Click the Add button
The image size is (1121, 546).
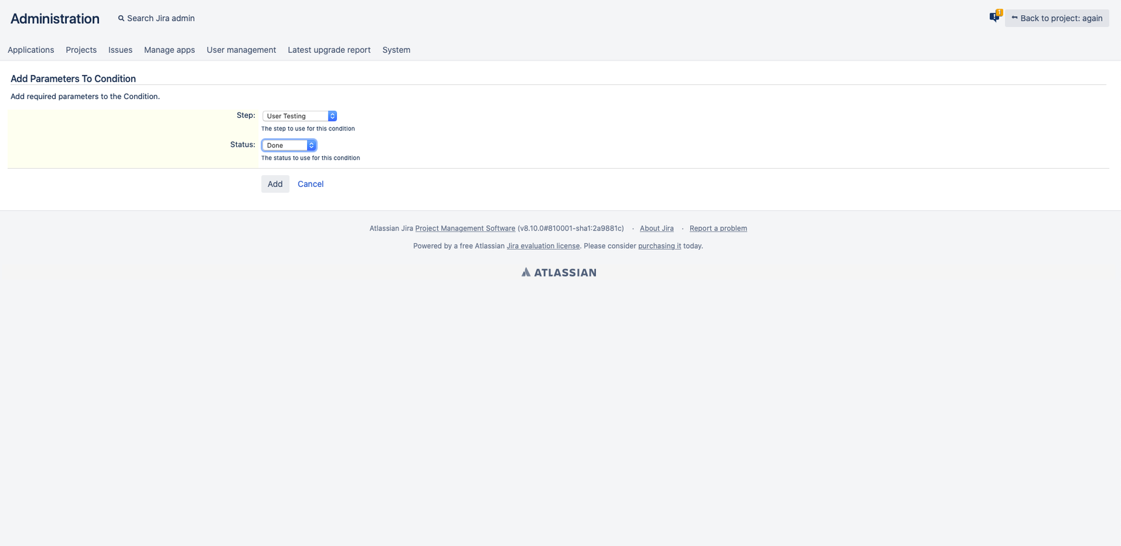(275, 184)
